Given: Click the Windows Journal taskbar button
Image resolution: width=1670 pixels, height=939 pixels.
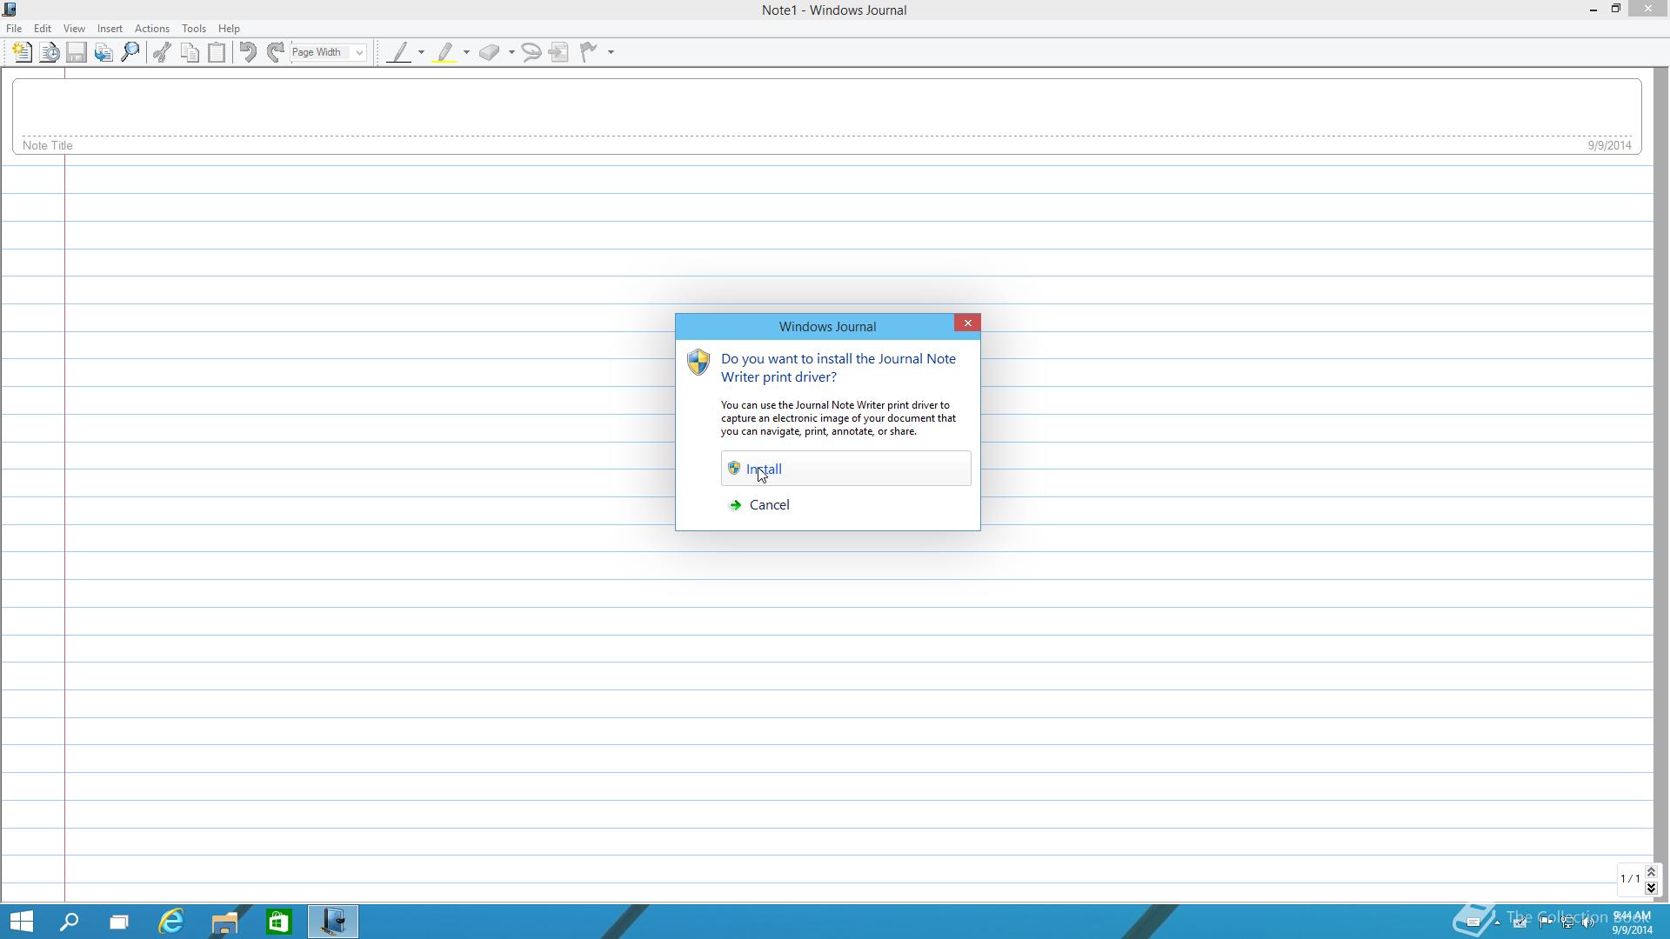Looking at the screenshot, I should click(332, 922).
